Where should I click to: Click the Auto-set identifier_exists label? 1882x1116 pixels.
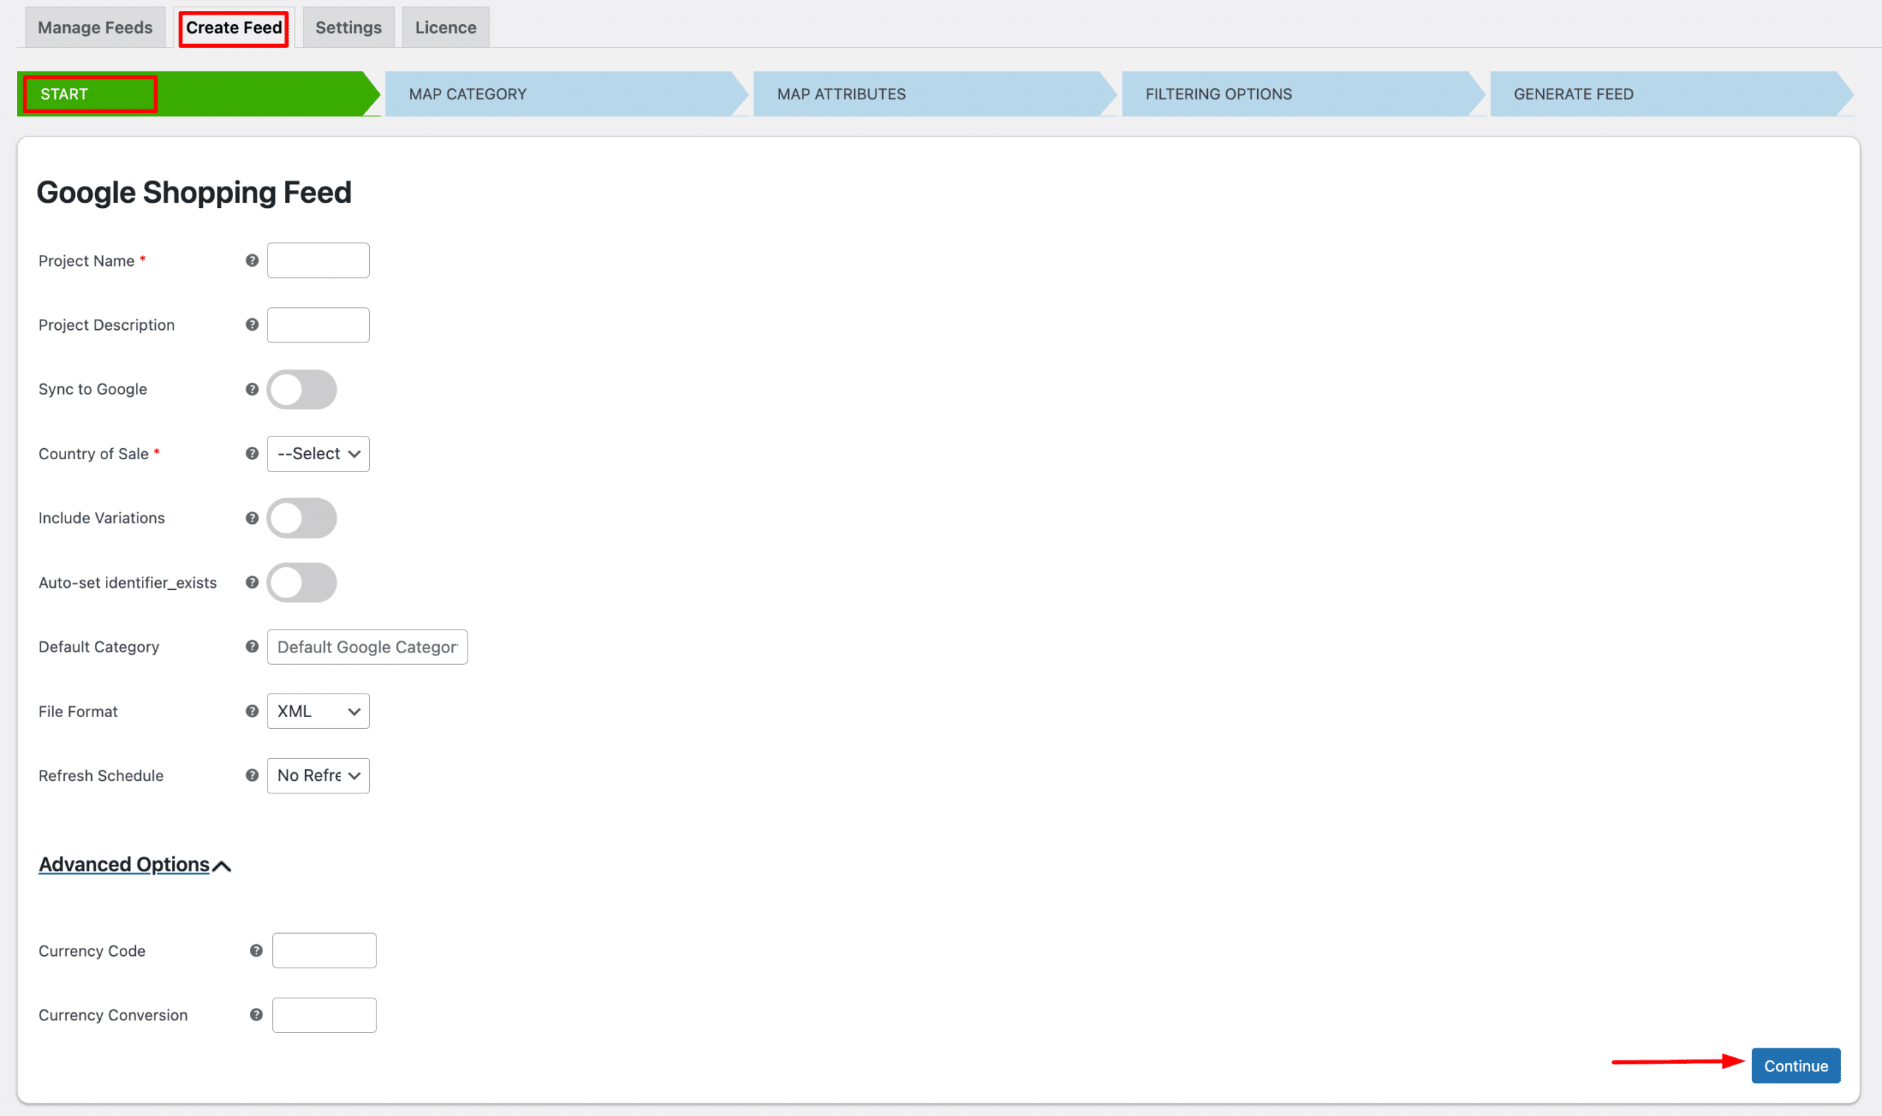pyautogui.click(x=128, y=583)
